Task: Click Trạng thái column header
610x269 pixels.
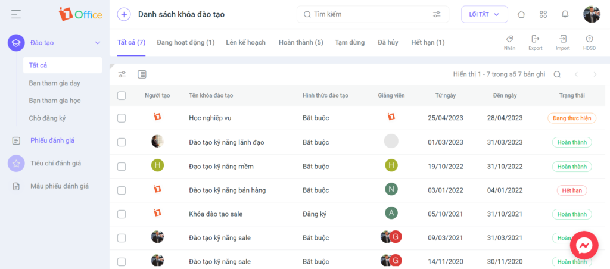Action: [x=572, y=96]
